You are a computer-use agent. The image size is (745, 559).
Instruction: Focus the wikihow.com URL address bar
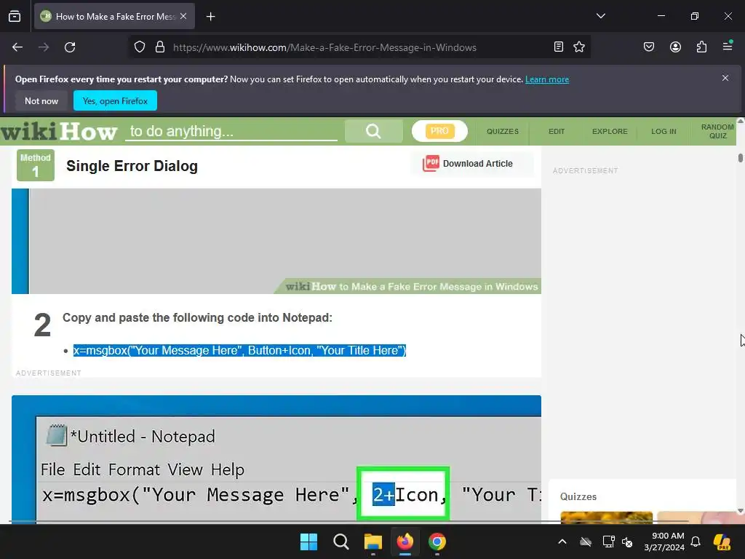coord(324,47)
